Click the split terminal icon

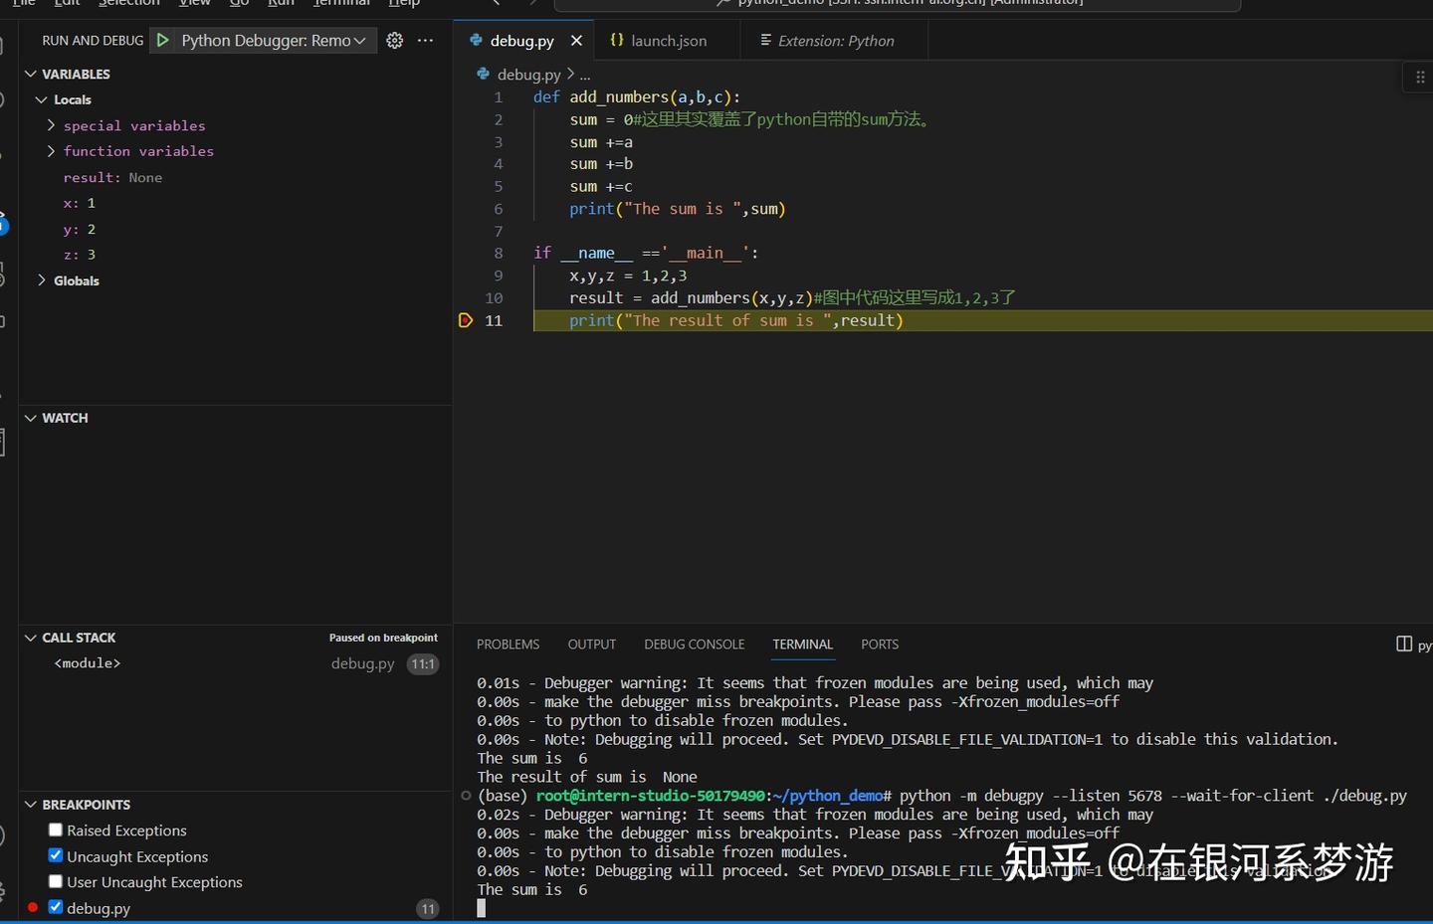coord(1404,645)
